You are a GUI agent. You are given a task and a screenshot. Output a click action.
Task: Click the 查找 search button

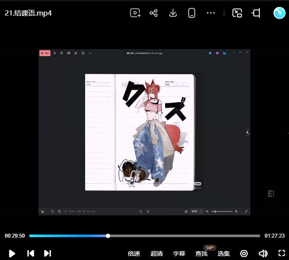click(201, 254)
